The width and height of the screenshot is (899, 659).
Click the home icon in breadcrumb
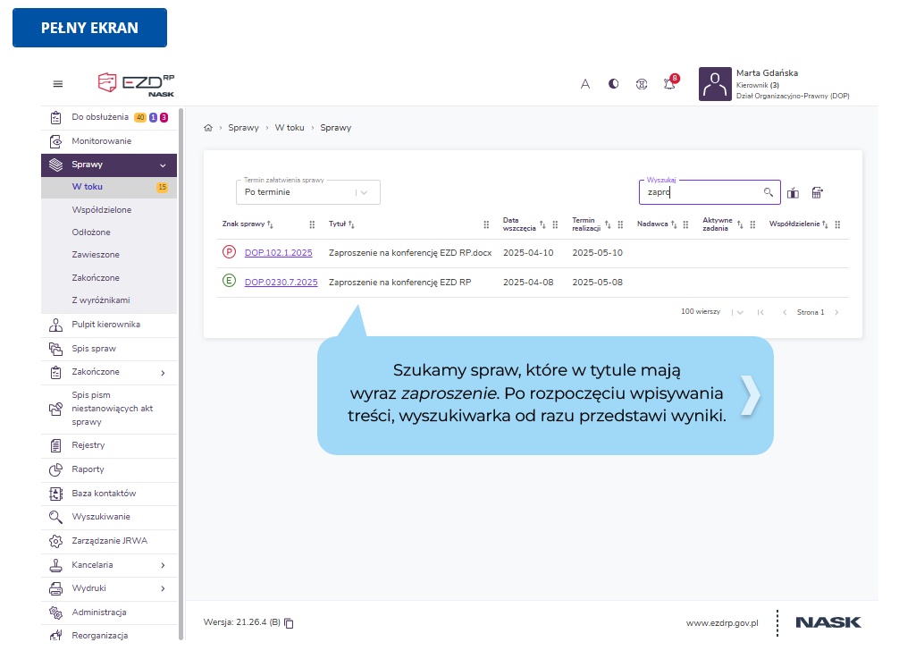[x=208, y=128]
